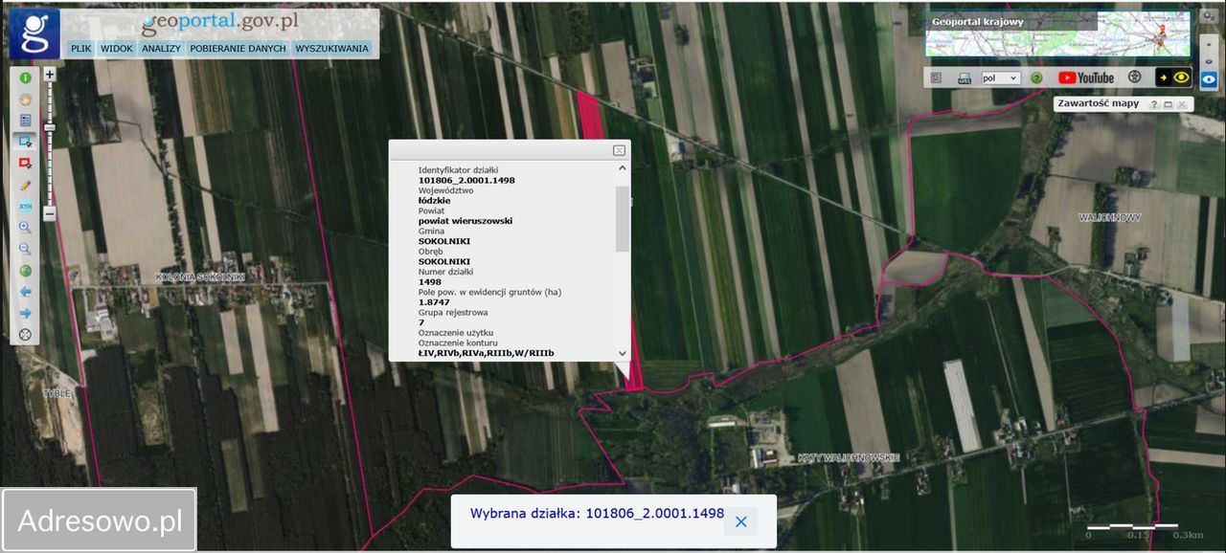
Task: Click the crossed-circle tool at toolbar bottom
Action: point(25,335)
